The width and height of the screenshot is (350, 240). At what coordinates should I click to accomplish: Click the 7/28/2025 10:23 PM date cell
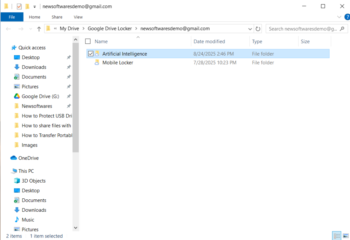coord(215,63)
